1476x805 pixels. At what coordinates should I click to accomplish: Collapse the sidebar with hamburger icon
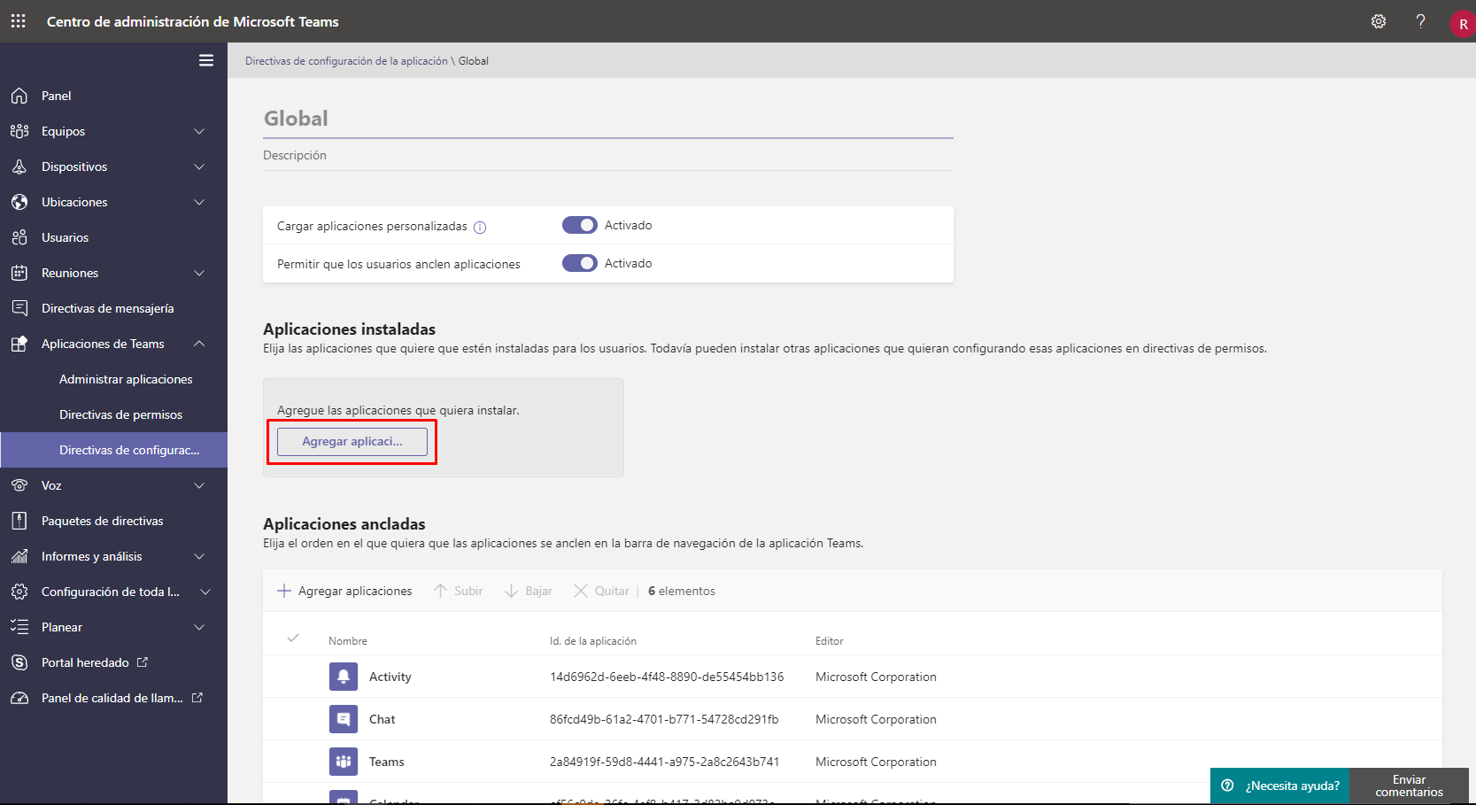point(206,60)
